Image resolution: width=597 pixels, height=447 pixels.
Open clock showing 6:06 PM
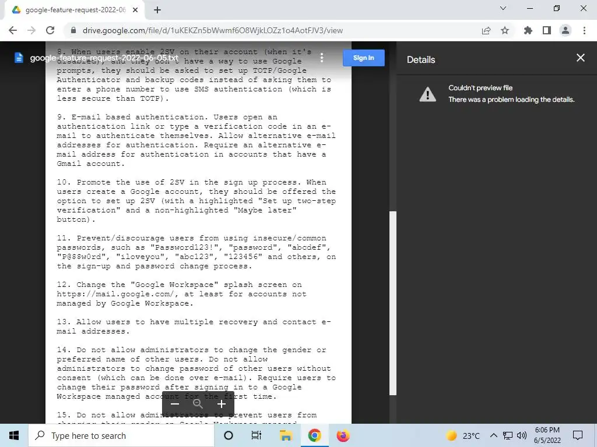(x=547, y=435)
